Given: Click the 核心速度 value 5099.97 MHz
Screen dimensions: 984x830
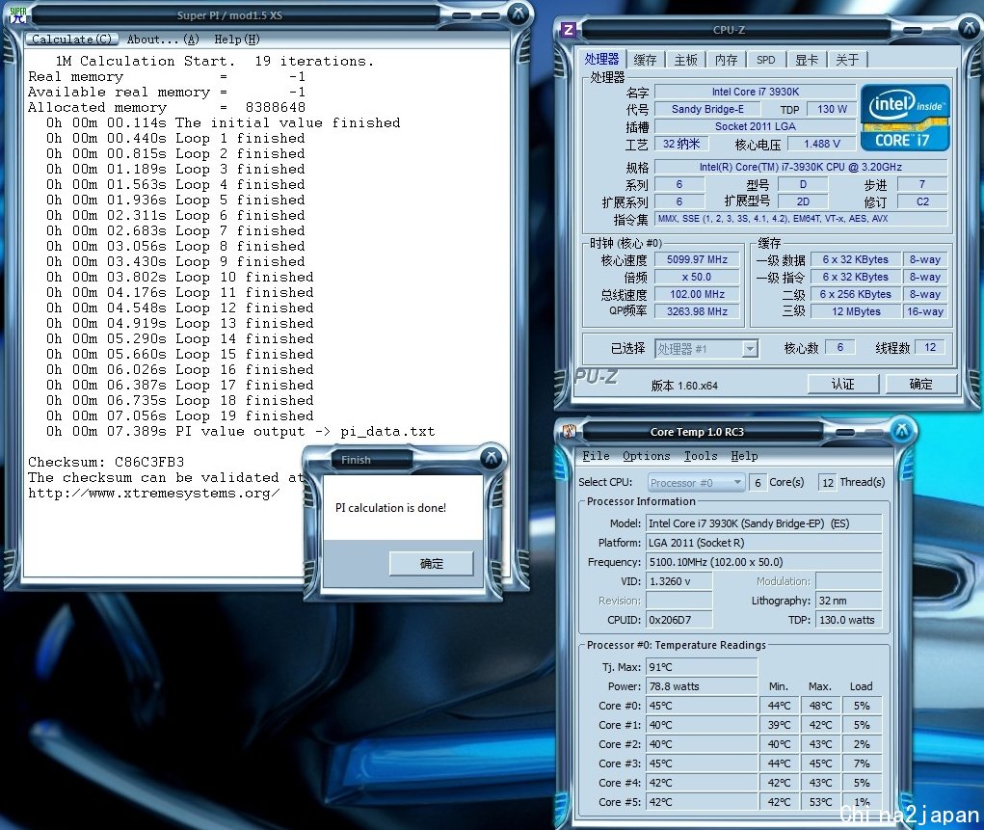Looking at the screenshot, I should [697, 259].
